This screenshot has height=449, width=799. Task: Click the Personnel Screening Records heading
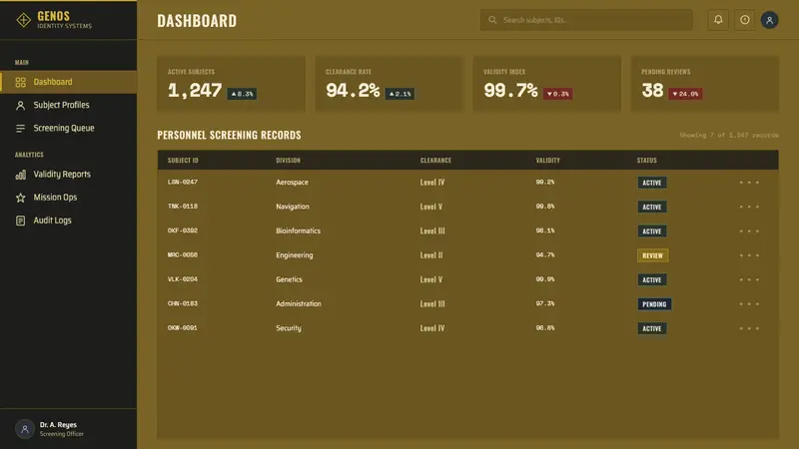[230, 135]
